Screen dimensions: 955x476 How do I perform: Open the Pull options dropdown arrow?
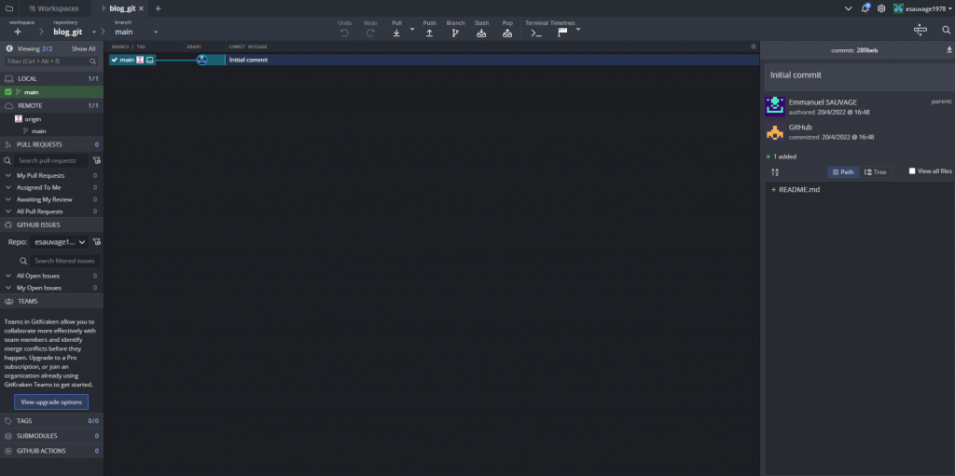pos(411,29)
